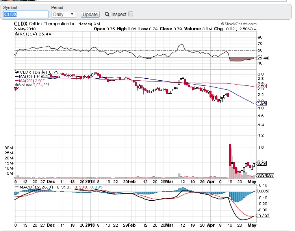Click the Volume legend bar icon
This screenshot has height=231, width=295.
tap(17, 85)
